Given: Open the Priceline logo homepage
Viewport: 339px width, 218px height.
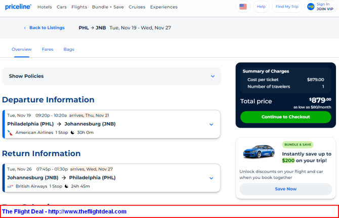Looking at the screenshot, I should coord(18,7).
